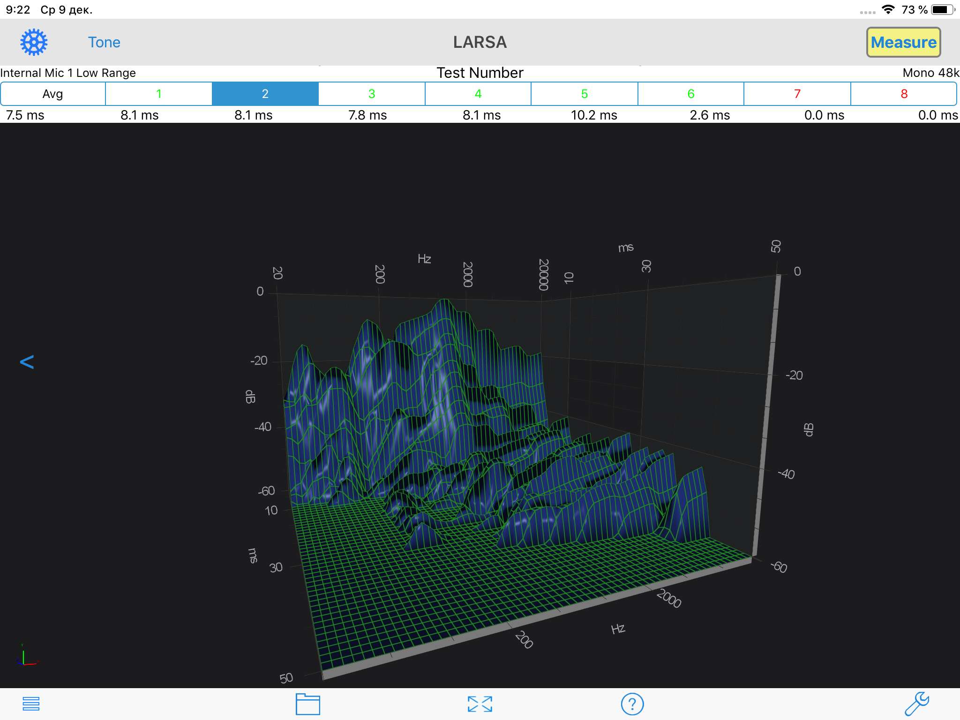Tap the WiFi status icon
960x720 pixels.
click(887, 9)
